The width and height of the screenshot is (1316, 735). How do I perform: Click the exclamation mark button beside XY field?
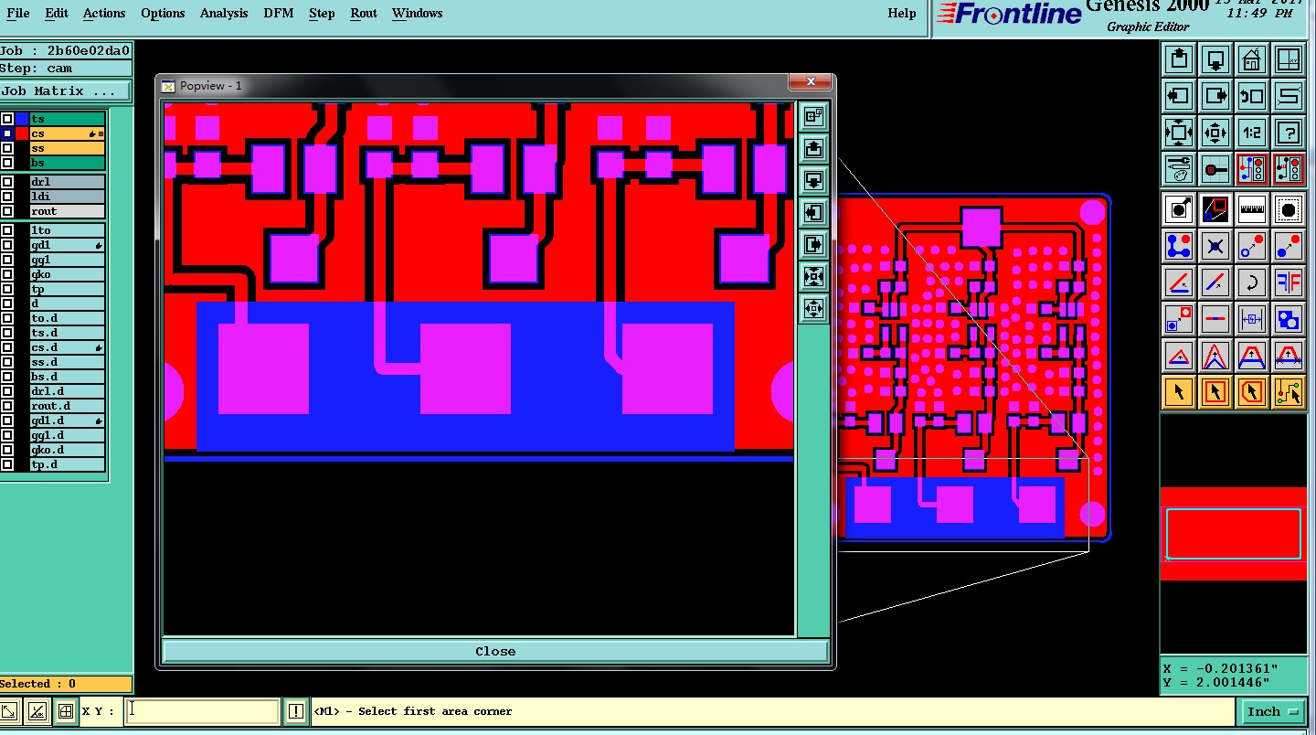click(x=295, y=711)
